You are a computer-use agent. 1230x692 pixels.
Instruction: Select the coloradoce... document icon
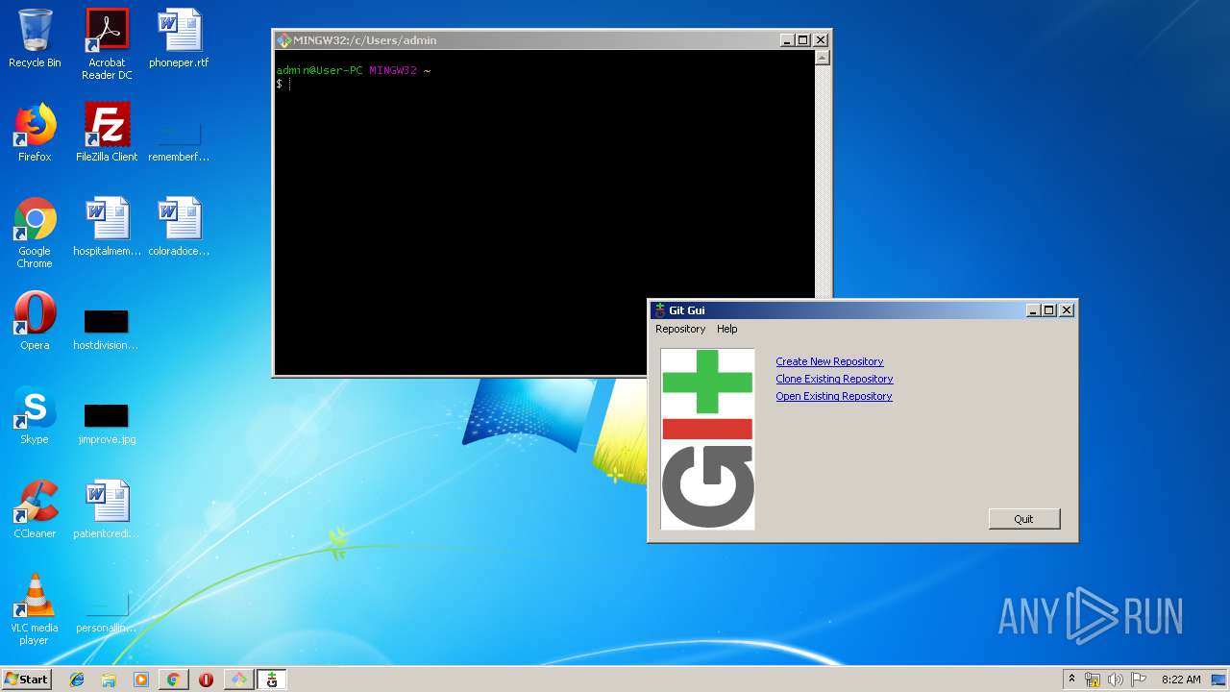click(x=179, y=227)
